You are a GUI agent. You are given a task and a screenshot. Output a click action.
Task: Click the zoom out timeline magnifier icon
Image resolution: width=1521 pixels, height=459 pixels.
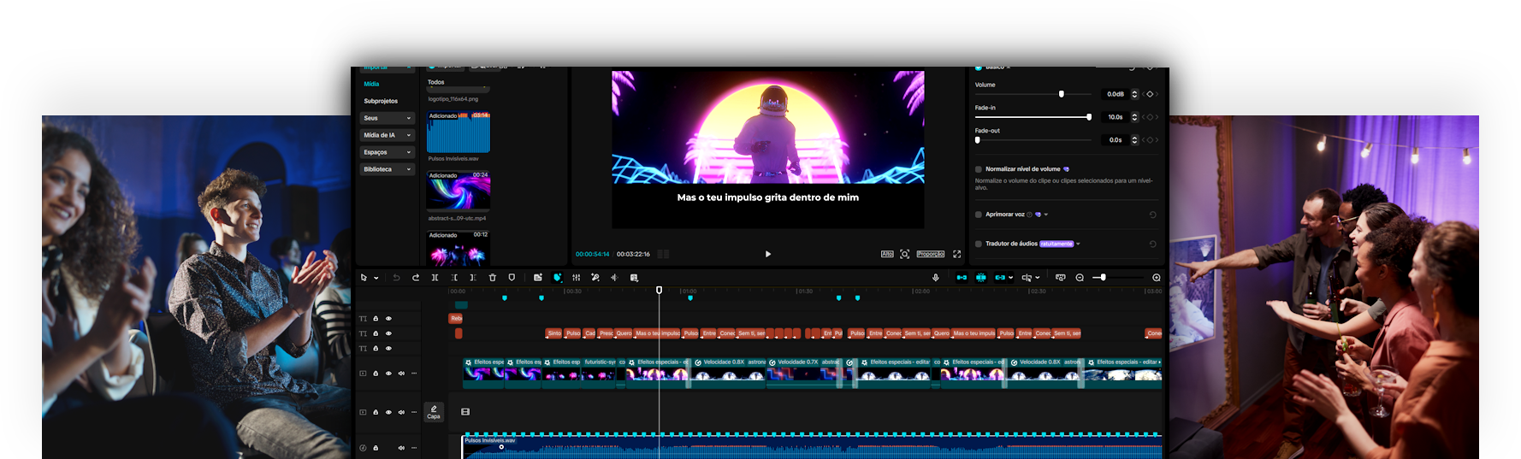tap(1080, 278)
